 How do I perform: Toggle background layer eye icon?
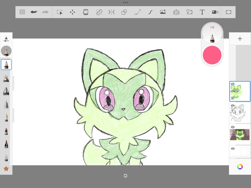[233, 149]
